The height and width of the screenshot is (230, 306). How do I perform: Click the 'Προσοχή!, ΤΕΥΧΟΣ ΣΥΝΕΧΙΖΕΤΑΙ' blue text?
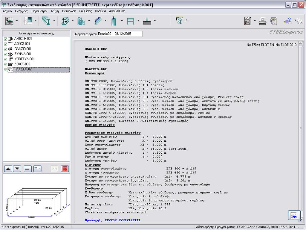pos(113,220)
